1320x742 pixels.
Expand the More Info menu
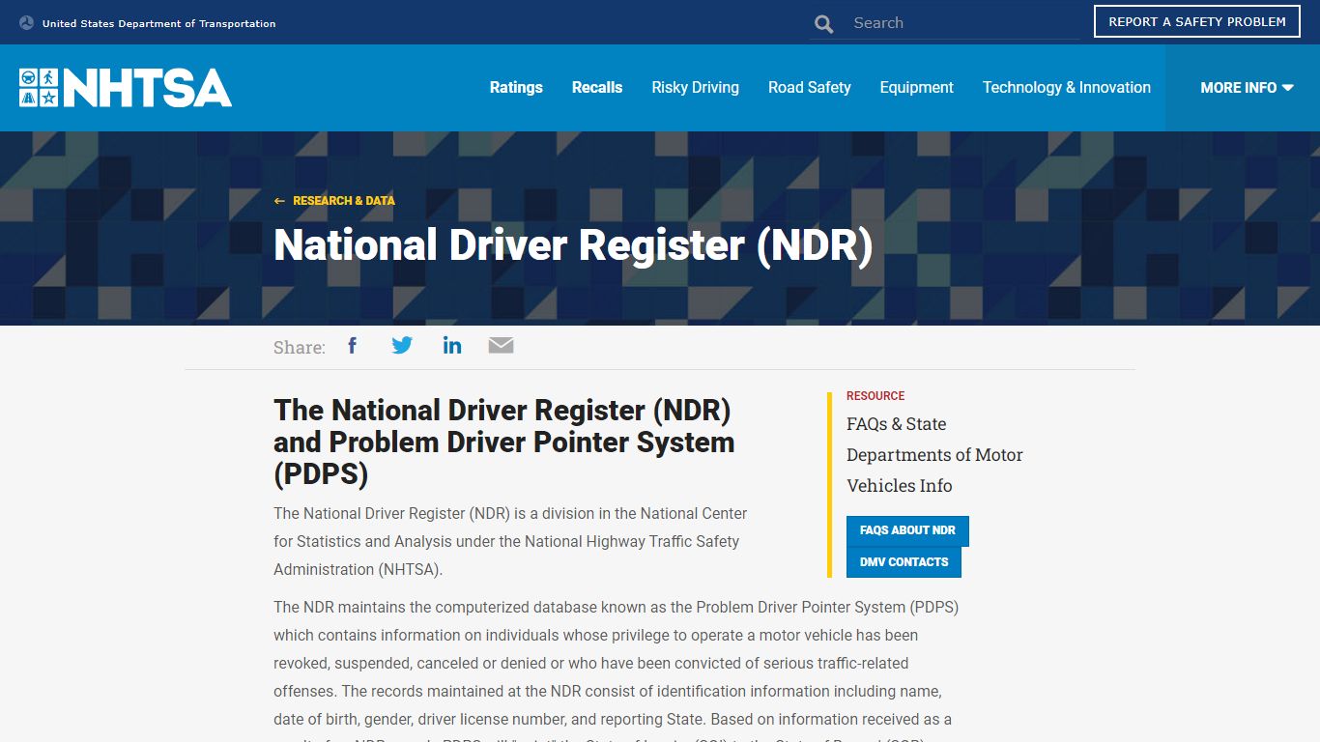click(x=1247, y=88)
